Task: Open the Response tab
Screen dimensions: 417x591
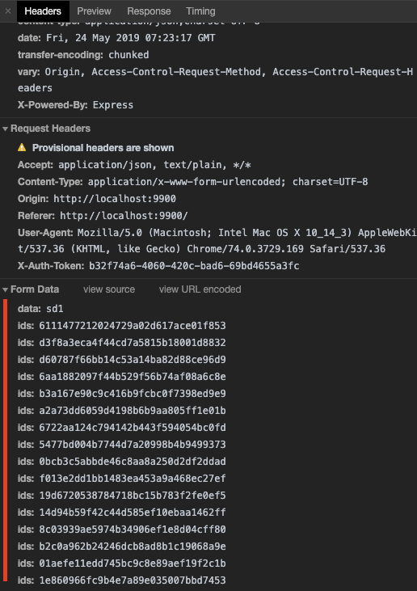Action: [149, 11]
